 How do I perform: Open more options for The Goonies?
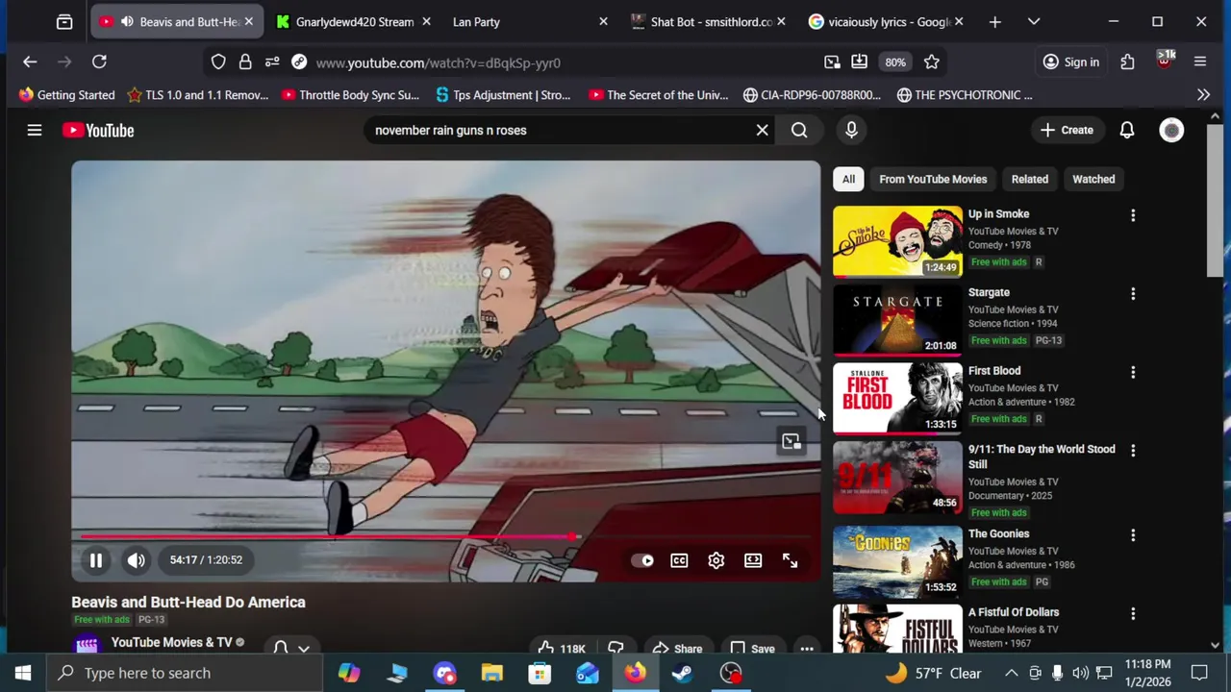click(x=1133, y=534)
